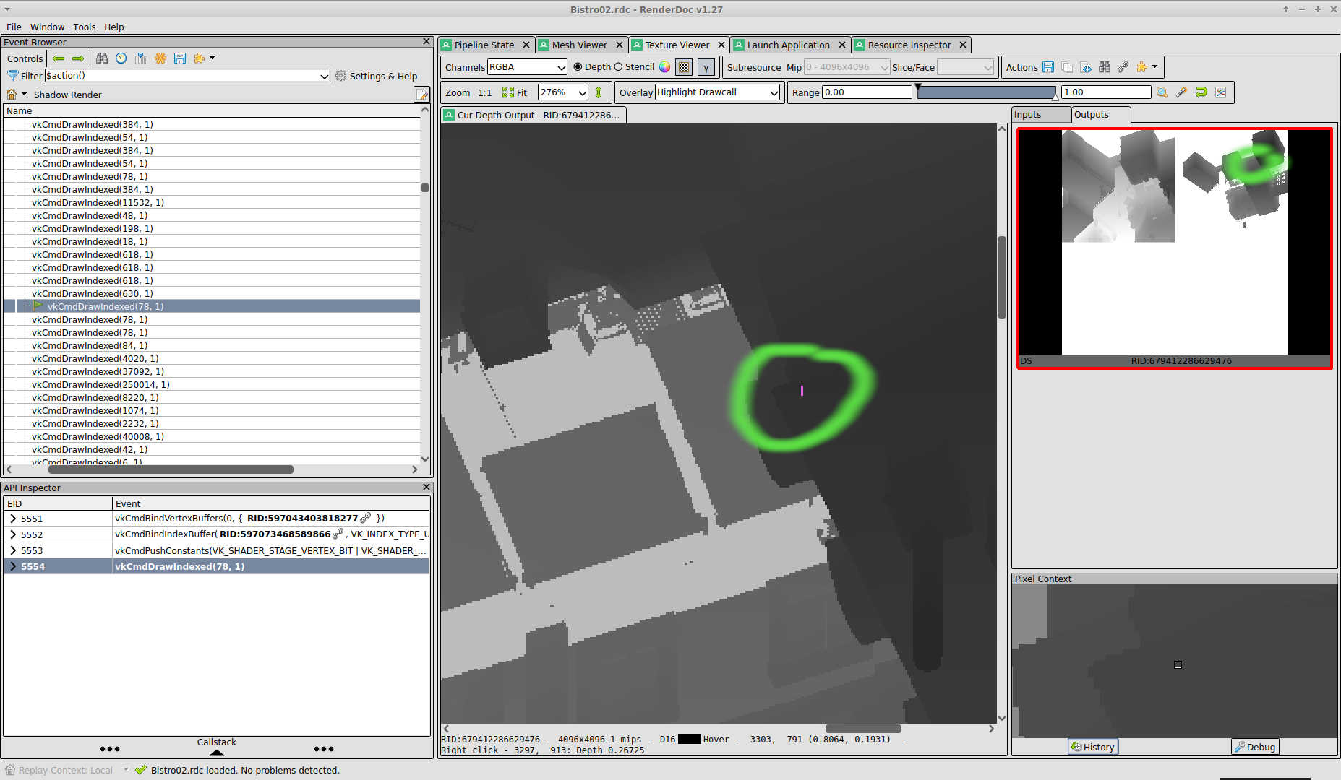1341x780 pixels.
Task: Select the Depth radio button
Action: 578,66
